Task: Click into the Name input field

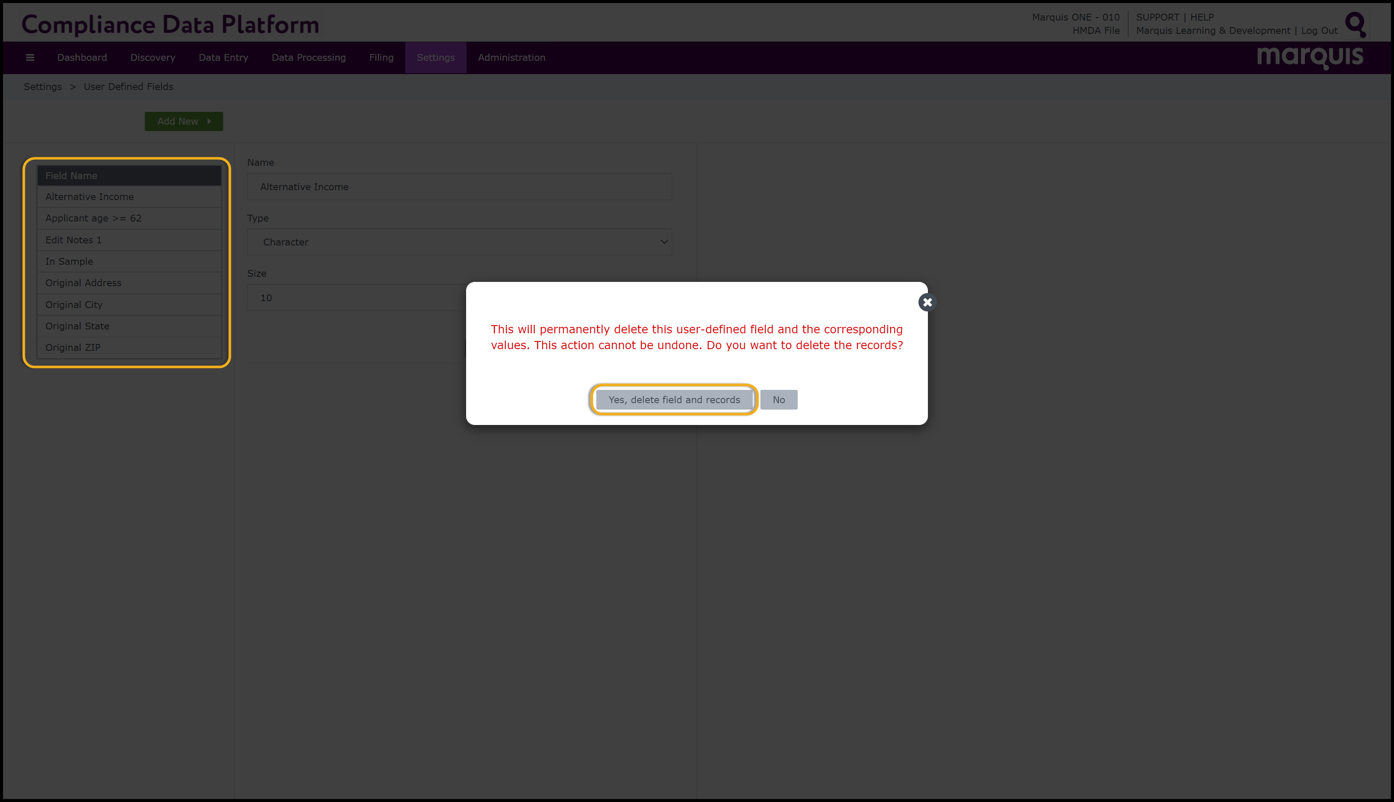Action: 459,187
